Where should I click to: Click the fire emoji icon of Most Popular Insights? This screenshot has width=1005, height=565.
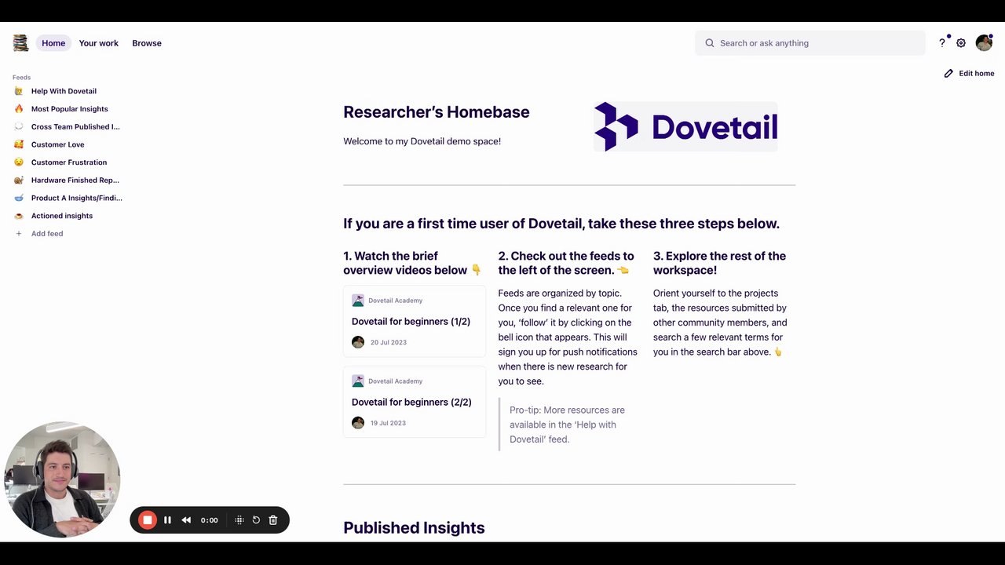point(19,109)
